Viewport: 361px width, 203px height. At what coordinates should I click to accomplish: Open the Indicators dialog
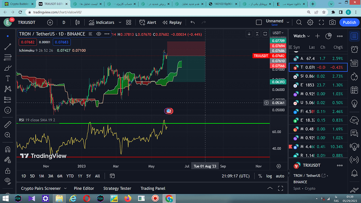[x=102, y=22]
